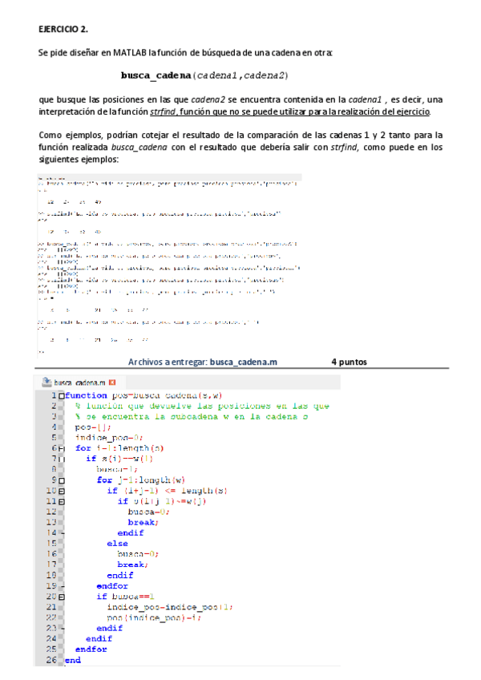Click the 'indice_pos=0;' code line
The height and width of the screenshot is (680, 481).
point(109,438)
